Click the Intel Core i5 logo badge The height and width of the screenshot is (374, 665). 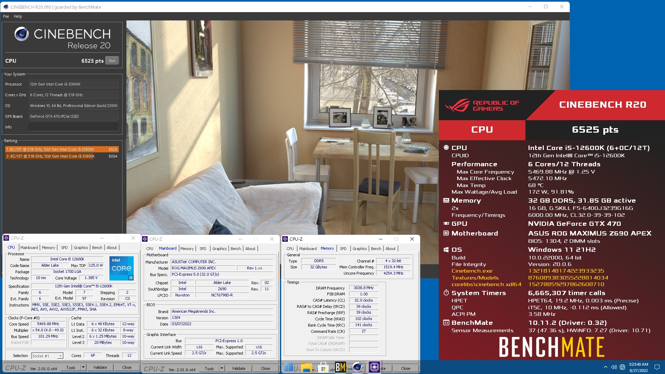(122, 268)
